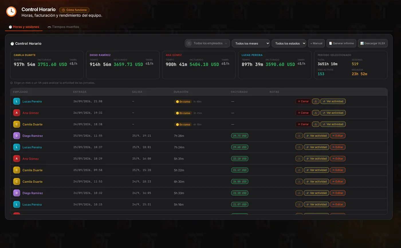Select the Lucas Pereira summary card
The width and height of the screenshot is (401, 248).
(x=275, y=65)
